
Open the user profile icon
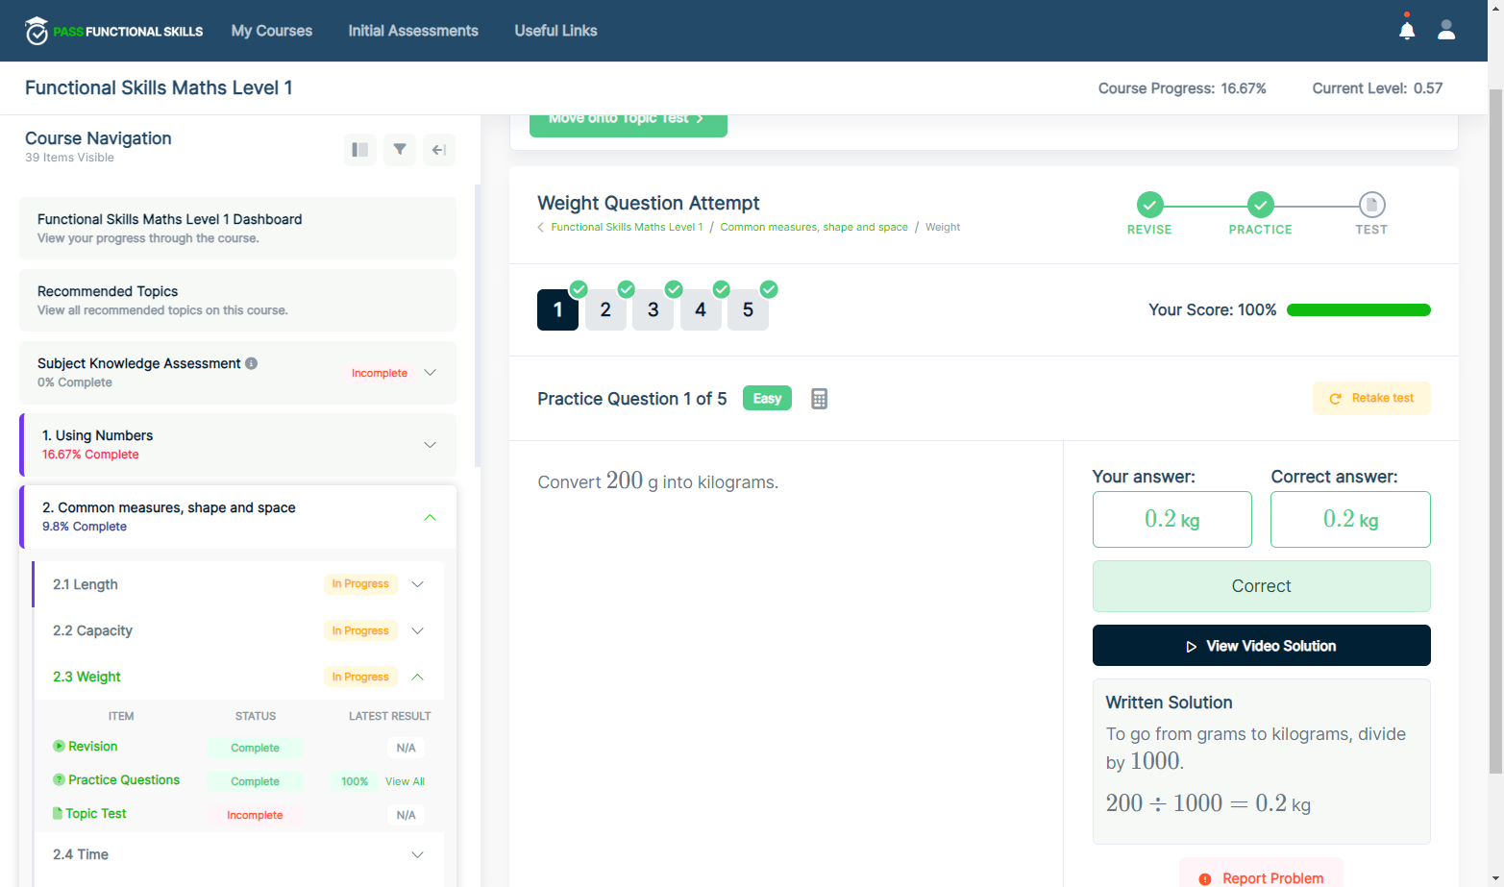[x=1446, y=30]
